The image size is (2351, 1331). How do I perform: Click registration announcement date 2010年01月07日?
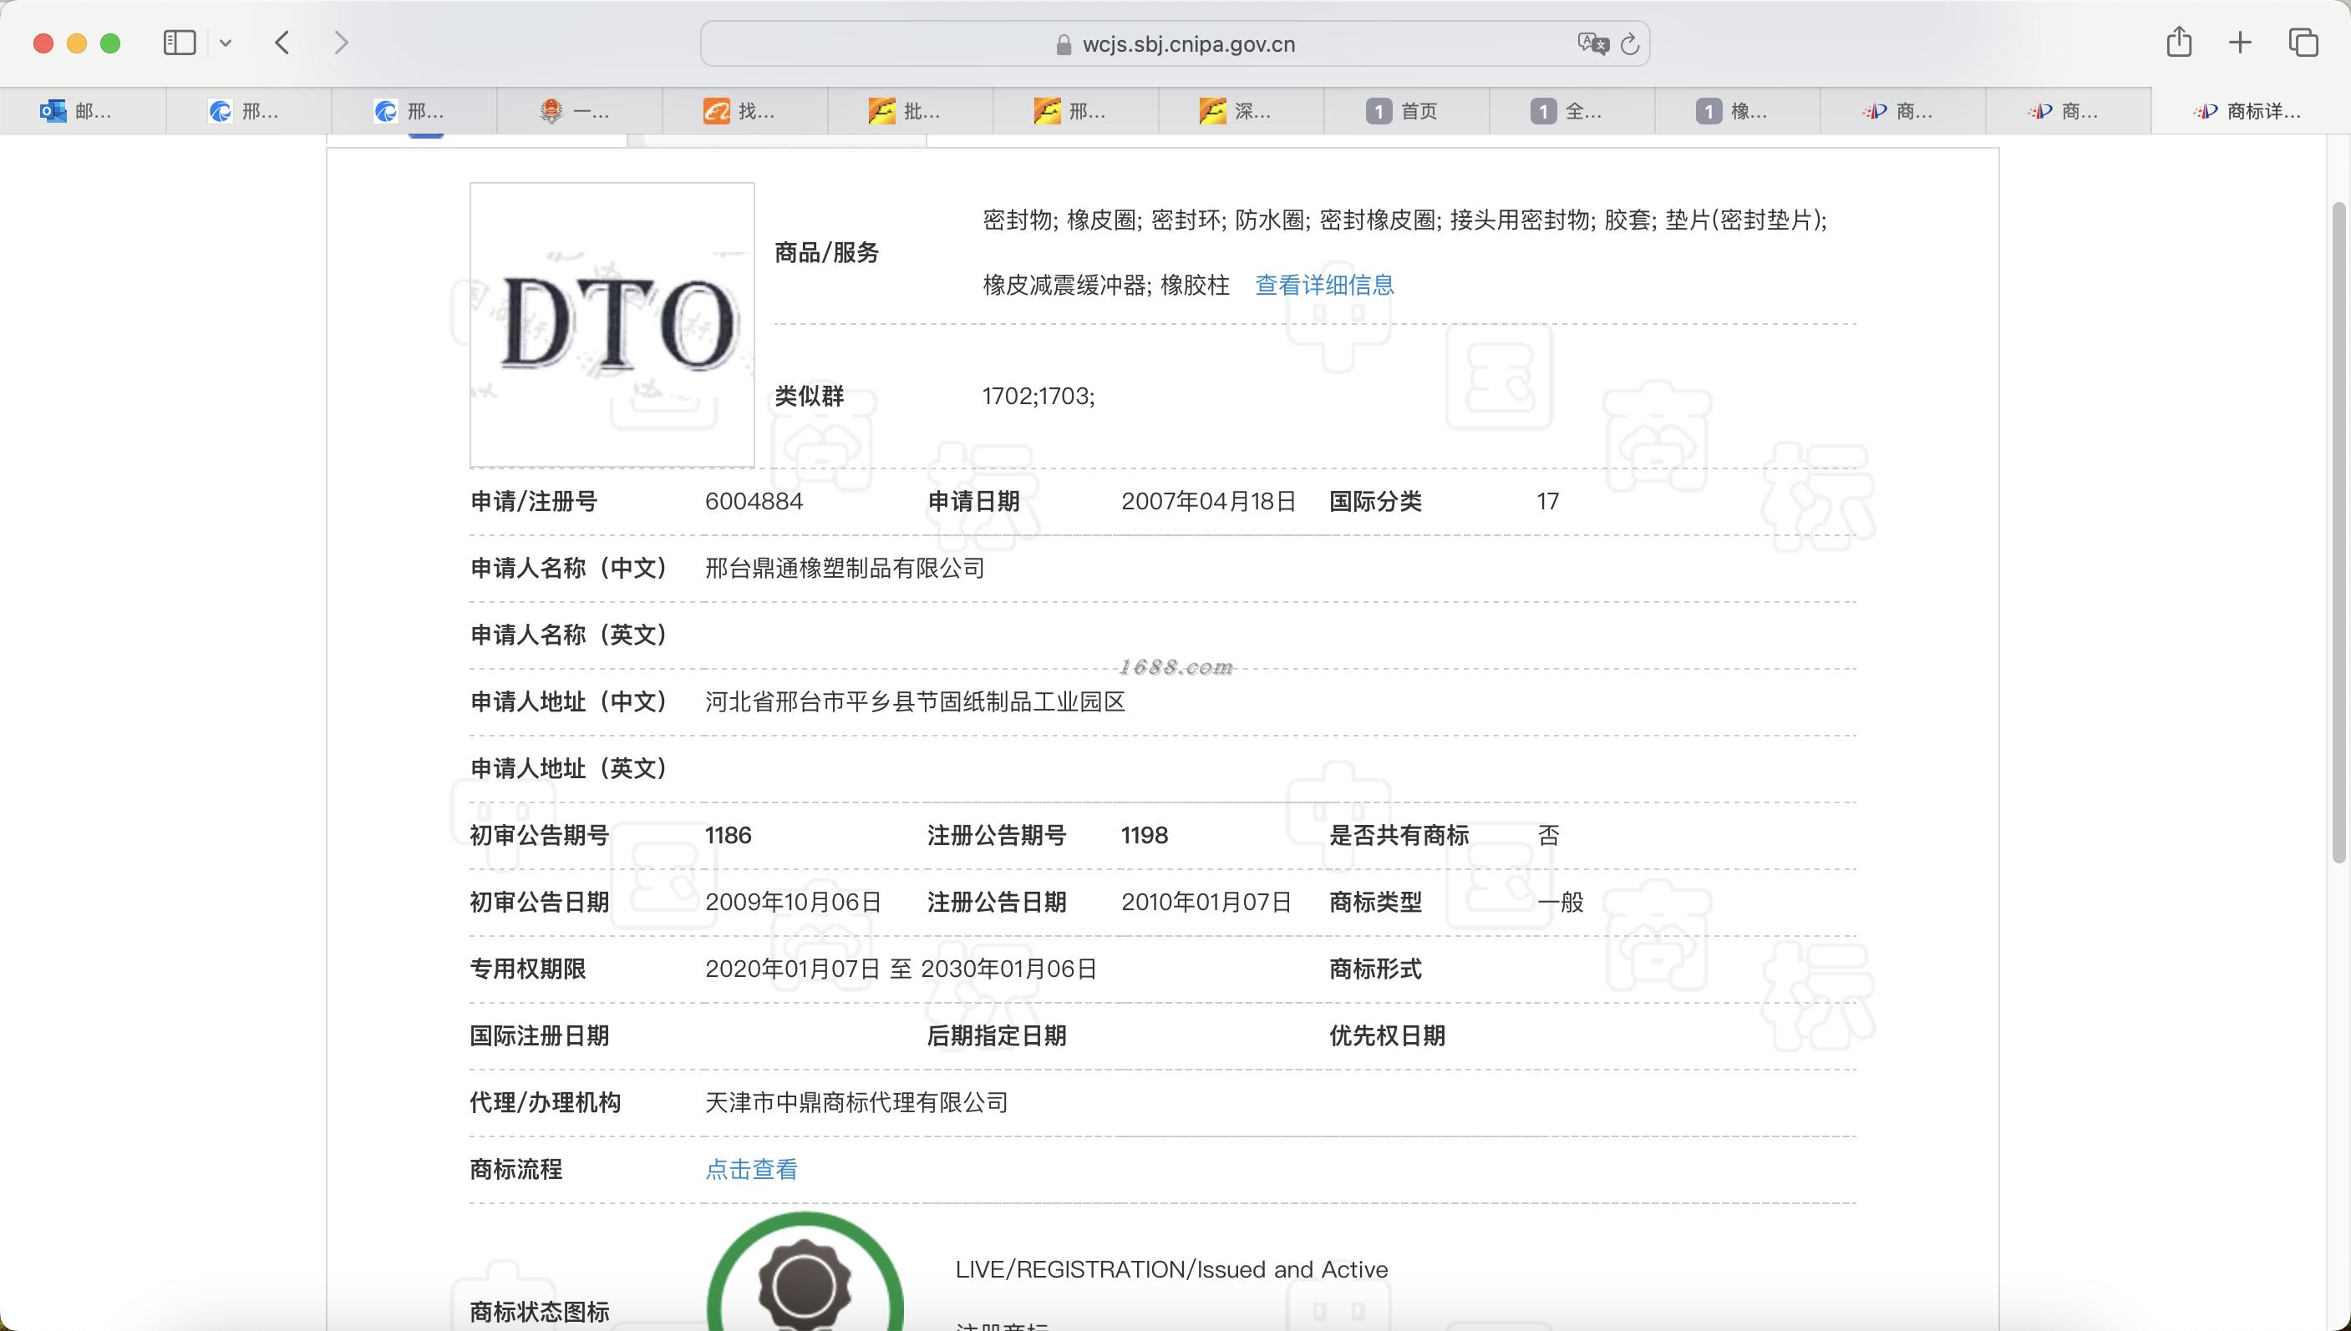pos(1206,903)
